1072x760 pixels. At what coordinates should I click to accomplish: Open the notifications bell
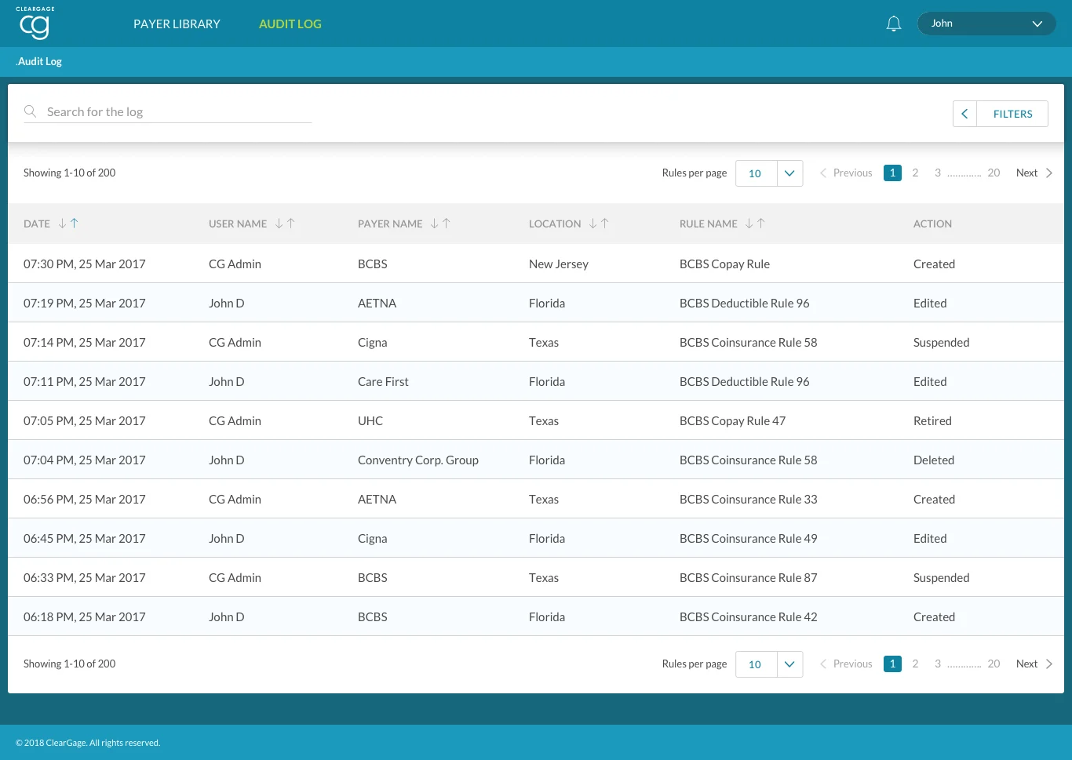(x=894, y=24)
